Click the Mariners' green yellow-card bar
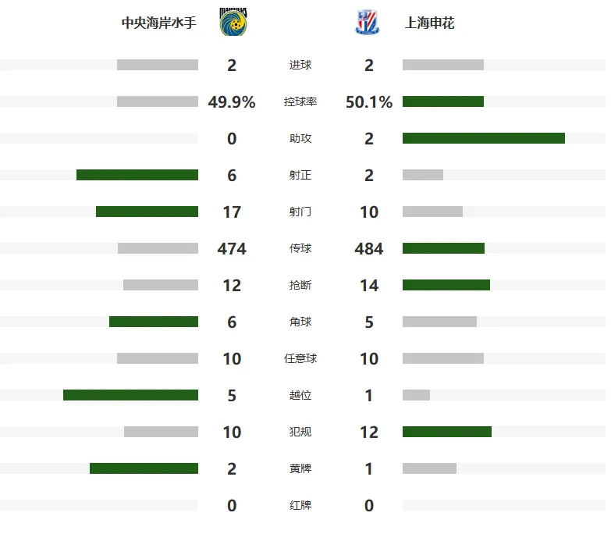The width and height of the screenshot is (611, 541). click(x=144, y=468)
